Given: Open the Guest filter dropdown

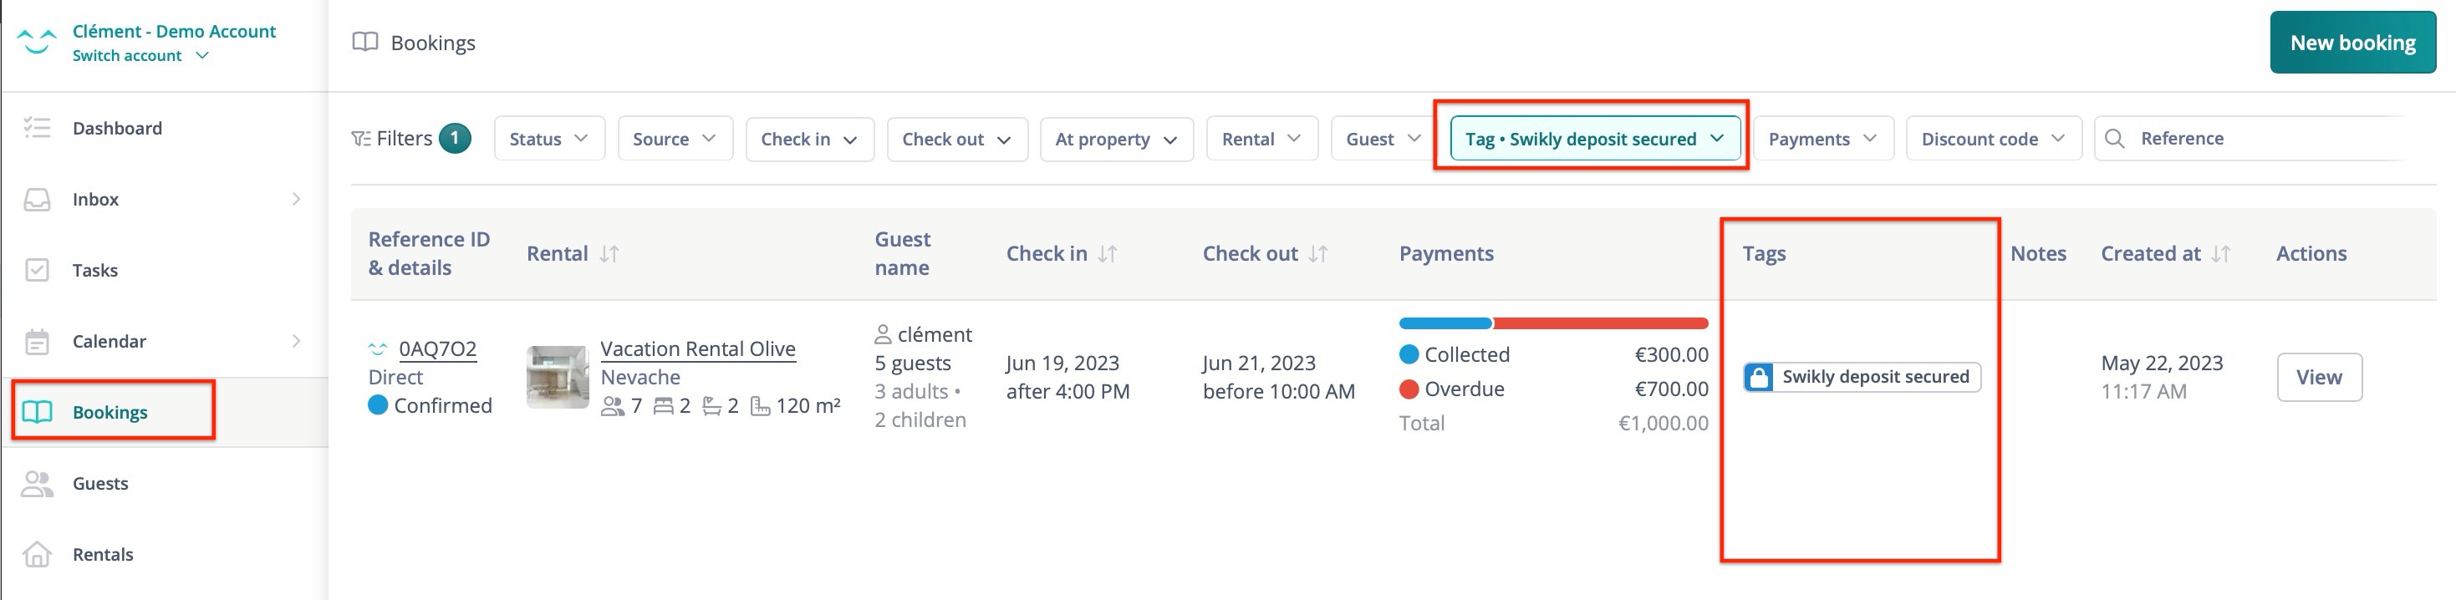Looking at the screenshot, I should click(1383, 139).
